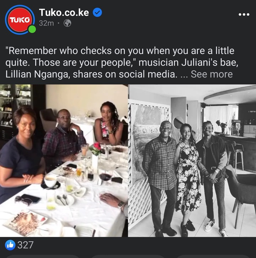This screenshot has height=258, width=256.
Task: Open the Tuko.co.ke page name link
Action: tap(64, 12)
